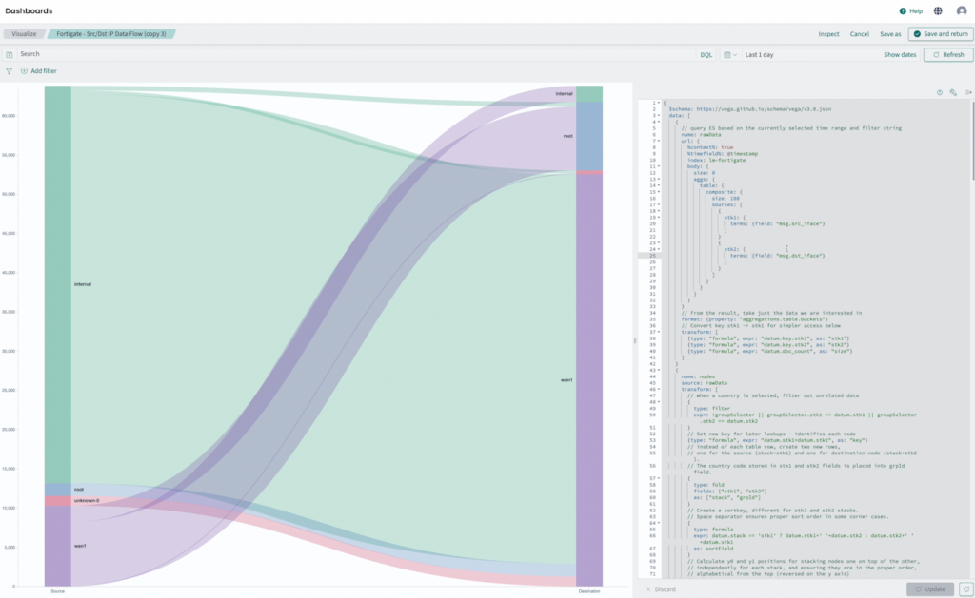
Task: Click the vega schema URL on line 2
Action: (x=764, y=109)
